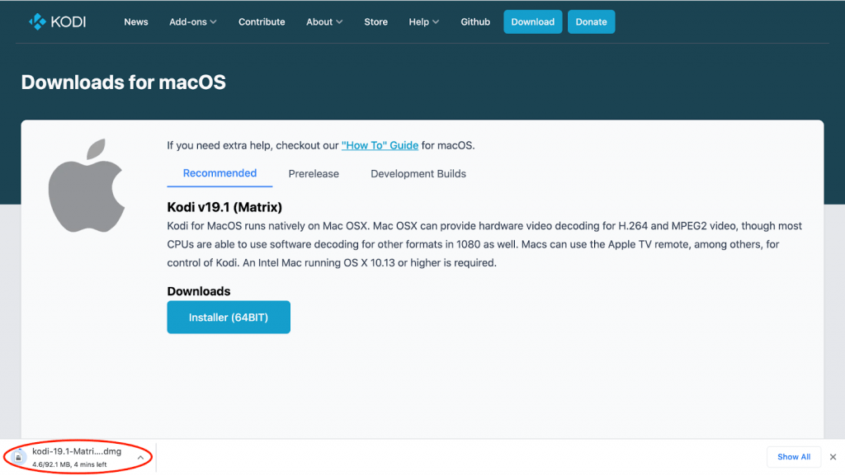Switch to Development Builds tab

click(x=418, y=174)
